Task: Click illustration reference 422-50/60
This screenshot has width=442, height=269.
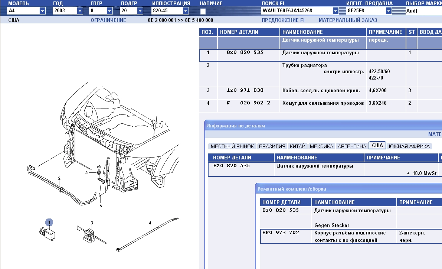Action: (x=379, y=71)
